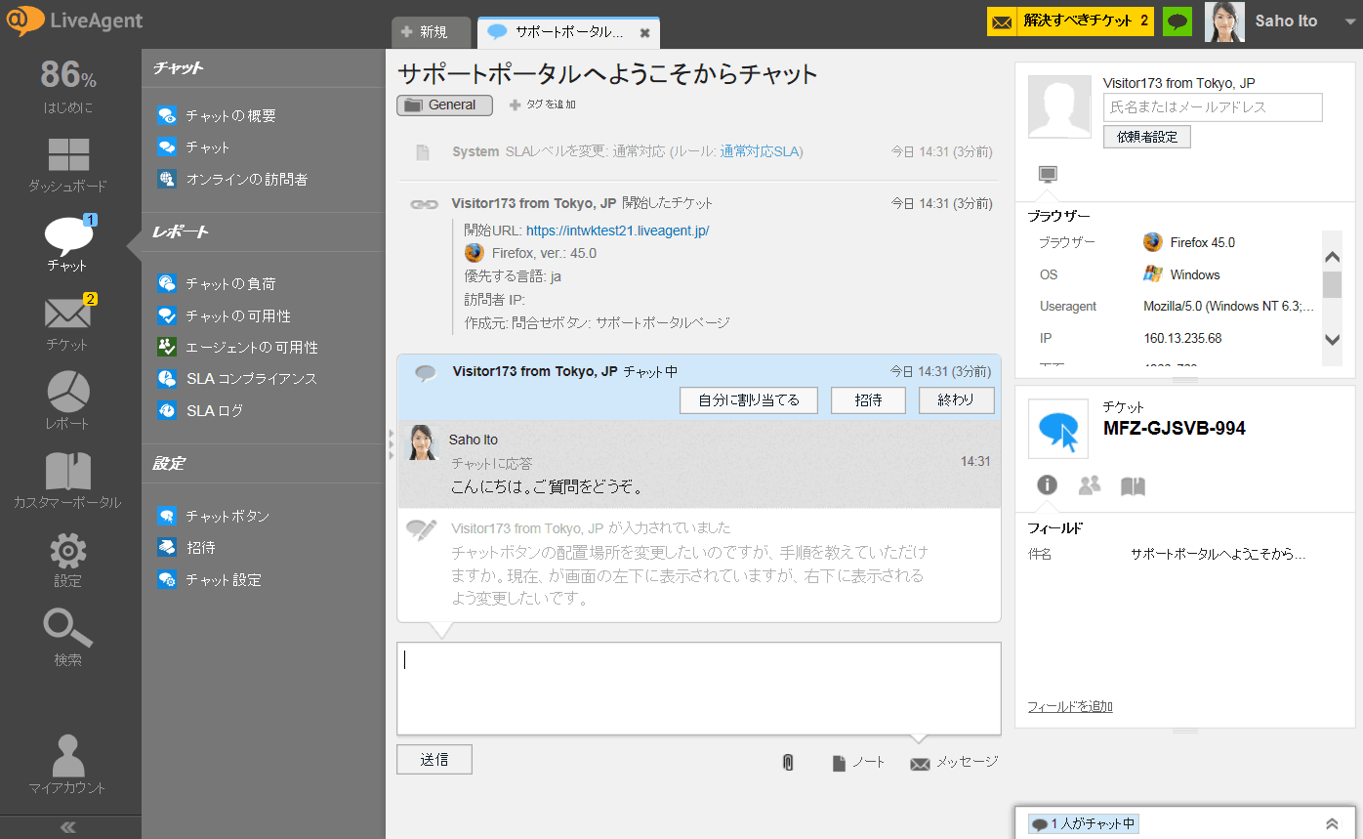Open the 検索 magnifier section
The image size is (1363, 839).
[x=67, y=639]
